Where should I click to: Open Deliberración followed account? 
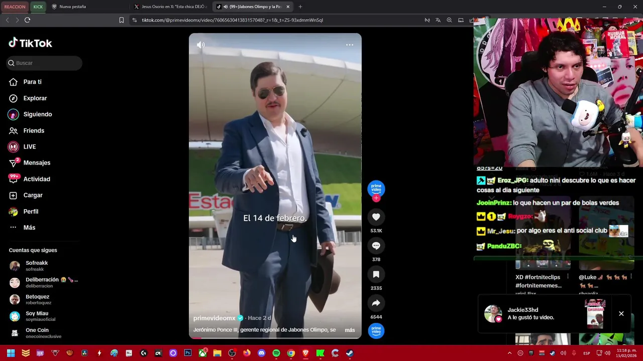44,282
